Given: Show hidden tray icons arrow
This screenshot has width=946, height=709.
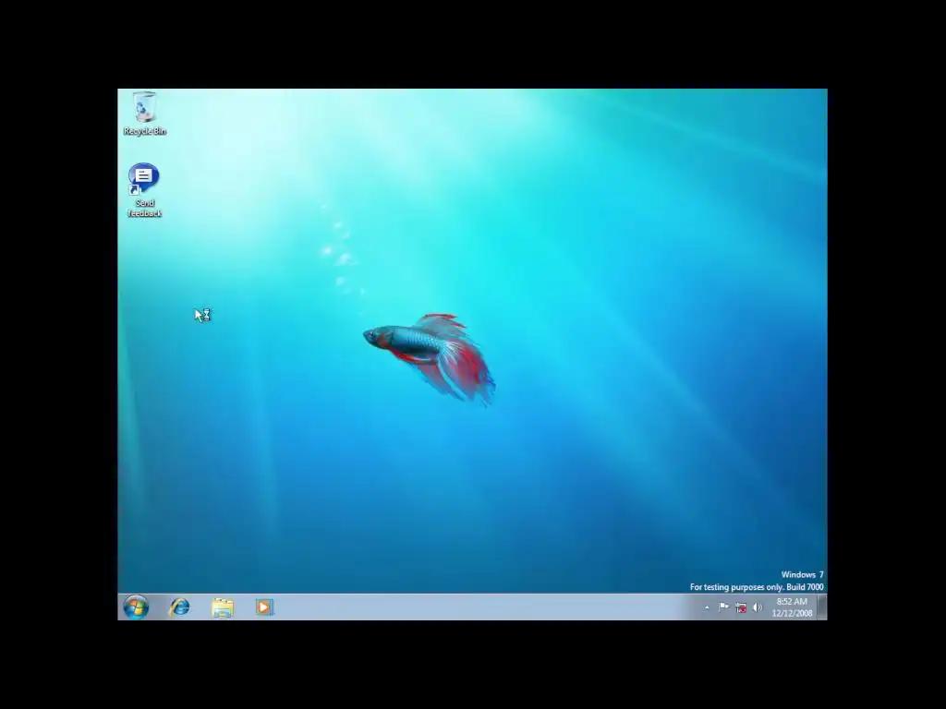Looking at the screenshot, I should tap(707, 607).
